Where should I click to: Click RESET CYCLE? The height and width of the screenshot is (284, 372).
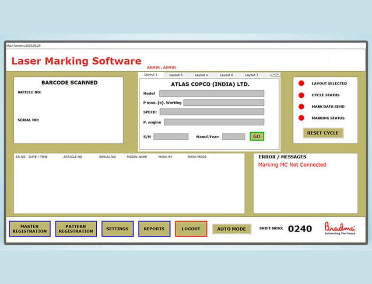point(323,133)
